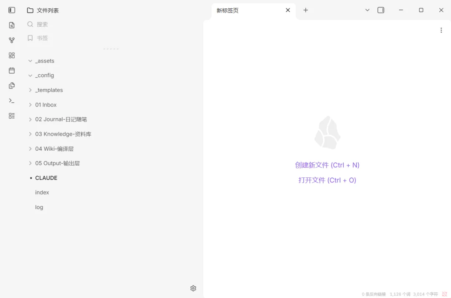Open the graph view icon
Screen dimensions: 451x298
point(12,40)
